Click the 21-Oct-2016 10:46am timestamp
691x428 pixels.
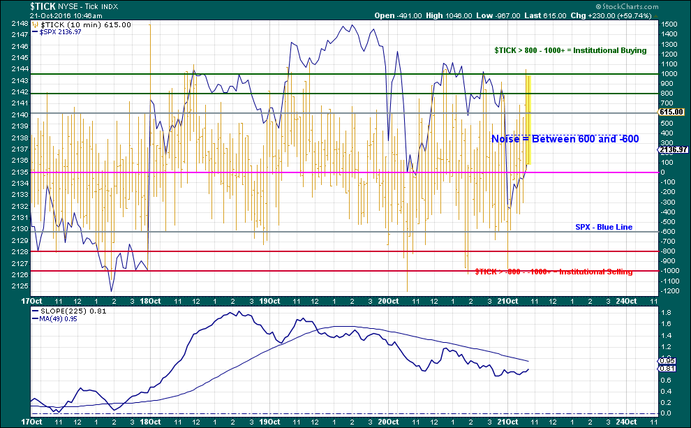66,16
